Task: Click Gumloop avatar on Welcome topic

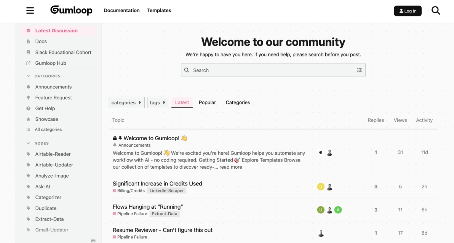Action: click(x=321, y=152)
